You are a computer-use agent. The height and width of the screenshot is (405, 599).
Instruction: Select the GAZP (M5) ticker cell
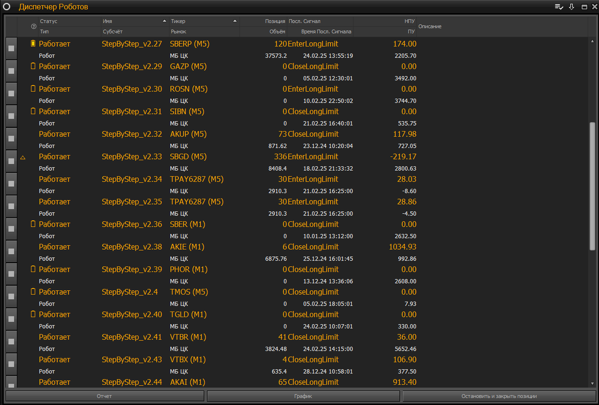pos(188,66)
